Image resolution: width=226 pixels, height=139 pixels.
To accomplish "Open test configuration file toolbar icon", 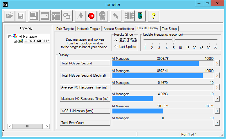I will pos(10,16).
